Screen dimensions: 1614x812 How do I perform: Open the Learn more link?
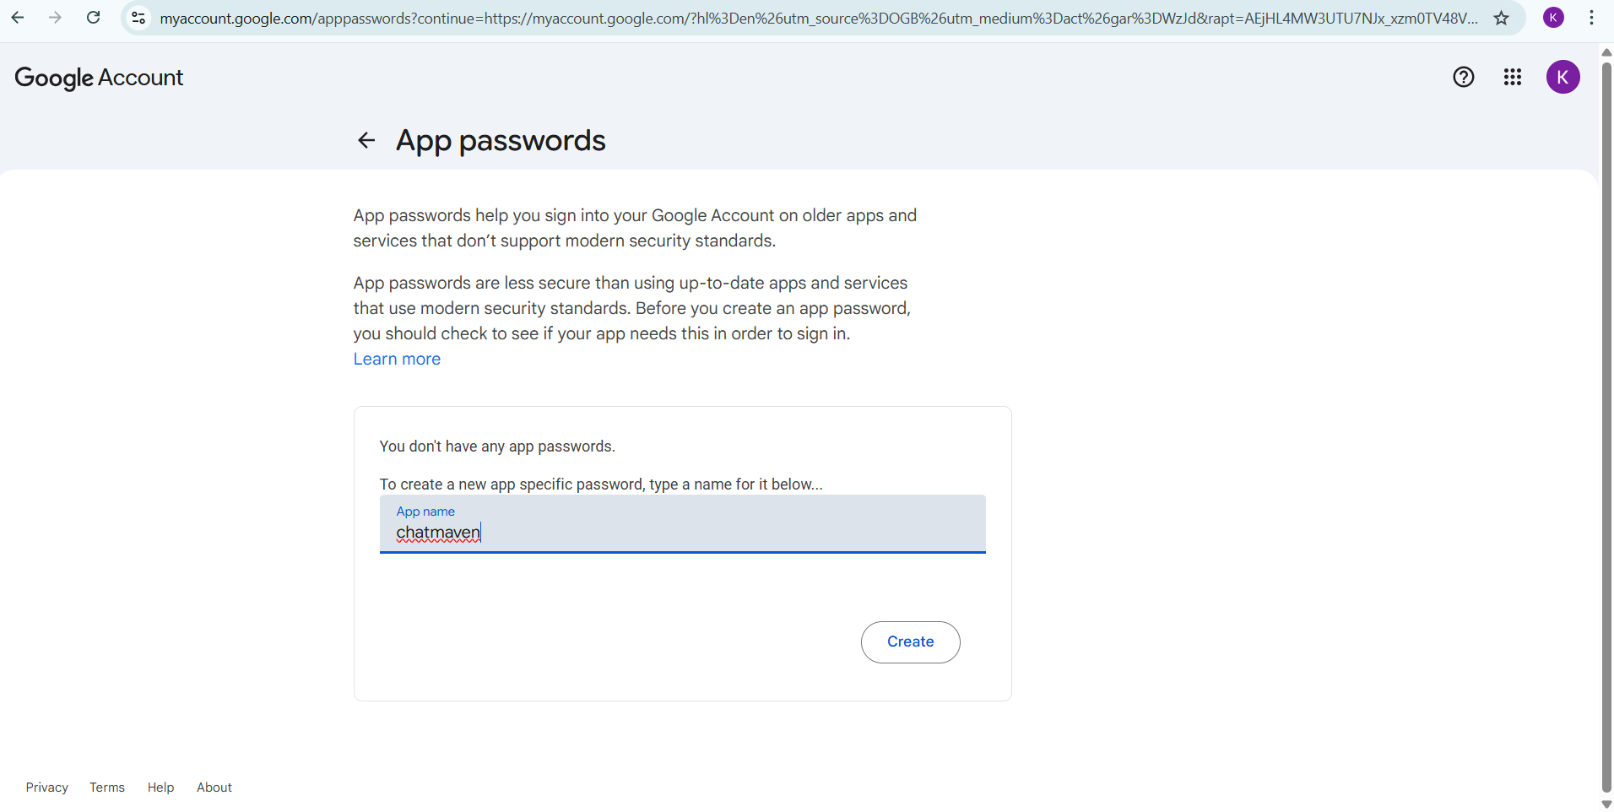(x=397, y=359)
